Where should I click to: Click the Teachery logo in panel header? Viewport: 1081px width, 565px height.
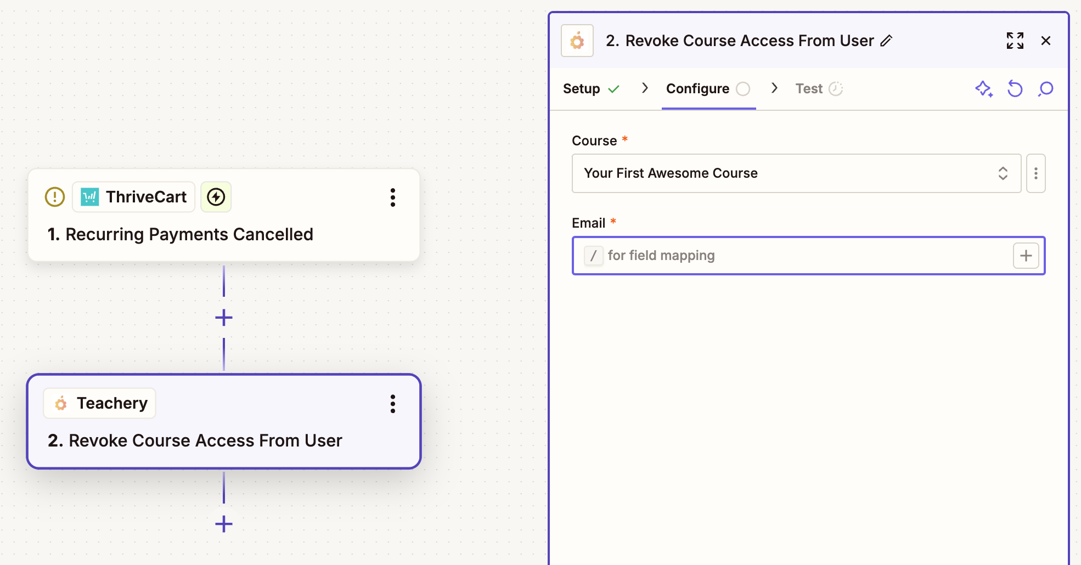click(x=577, y=41)
